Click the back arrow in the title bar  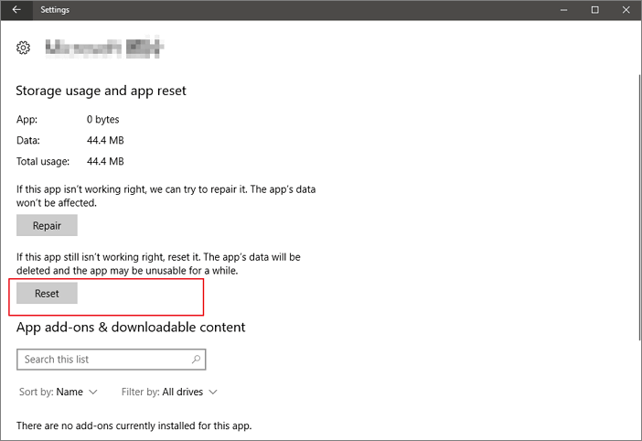click(16, 10)
